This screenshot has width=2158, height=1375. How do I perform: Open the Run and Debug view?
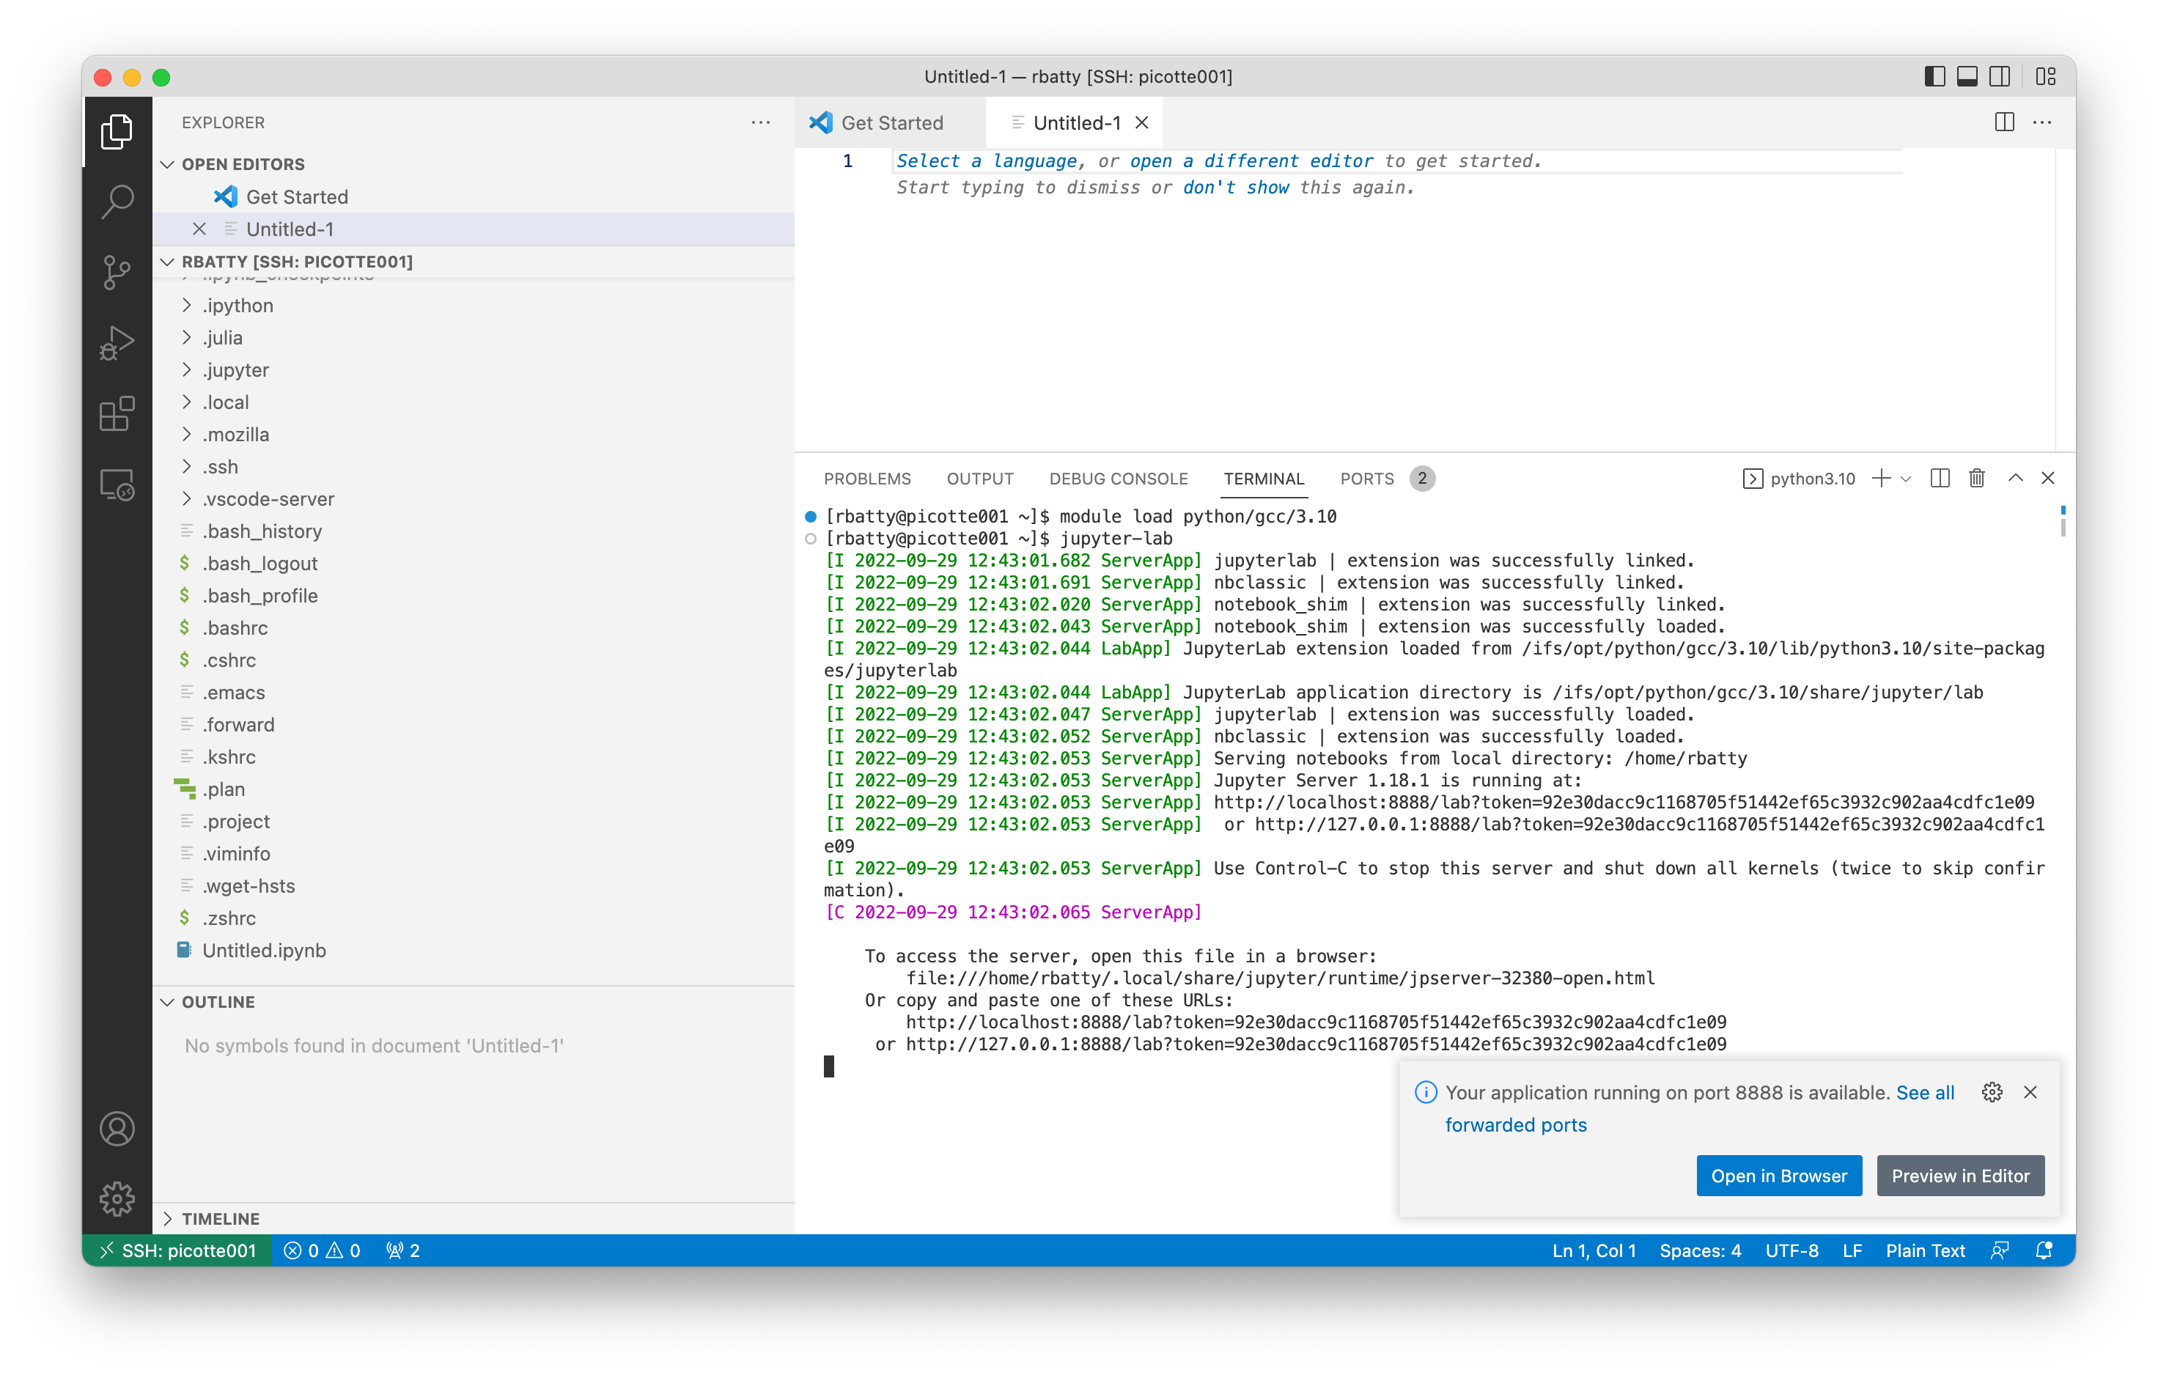(117, 342)
